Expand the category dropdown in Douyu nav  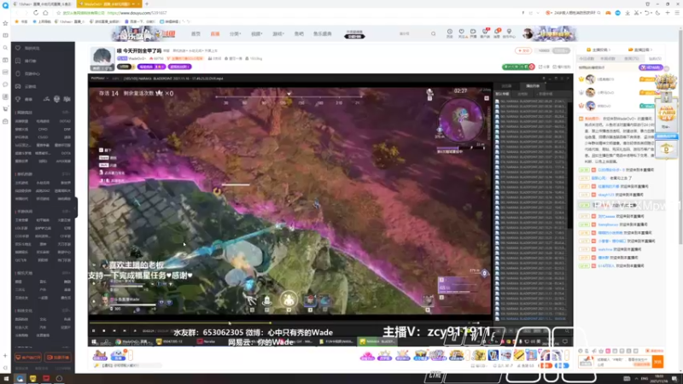tap(236, 33)
